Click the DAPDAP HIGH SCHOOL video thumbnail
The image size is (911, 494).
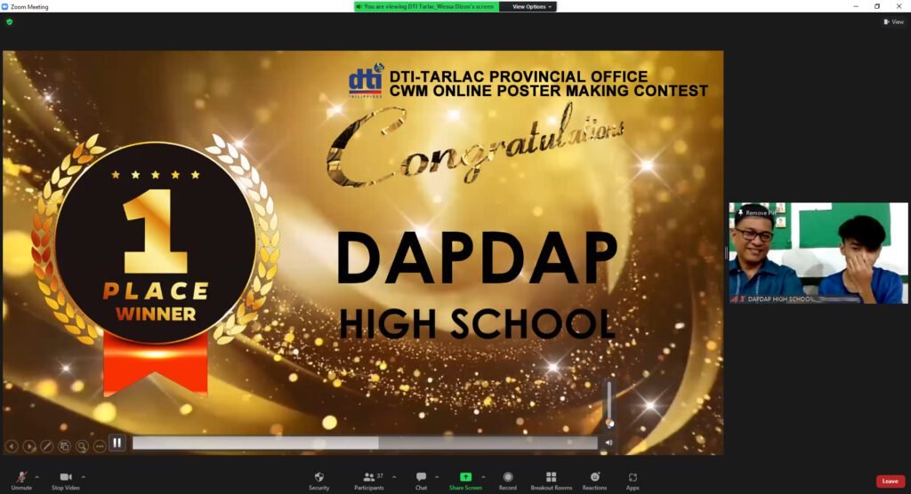(818, 253)
